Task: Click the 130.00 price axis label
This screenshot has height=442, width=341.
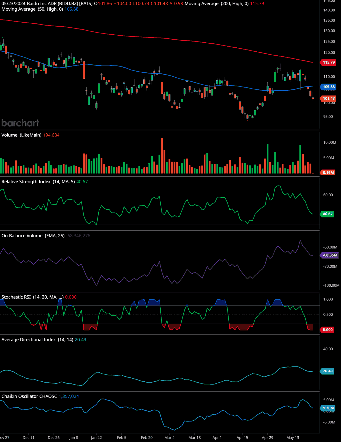Action: point(329,31)
